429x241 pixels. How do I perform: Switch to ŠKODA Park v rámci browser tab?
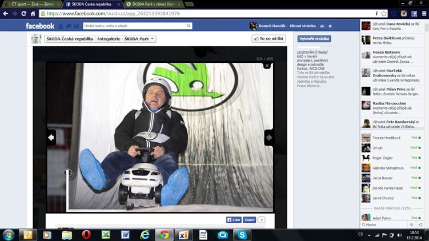(153, 4)
